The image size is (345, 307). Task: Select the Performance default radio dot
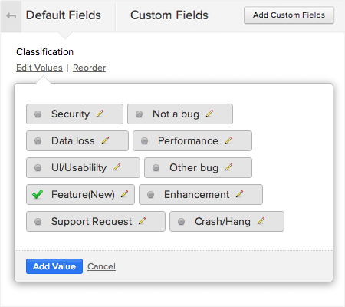pos(144,141)
